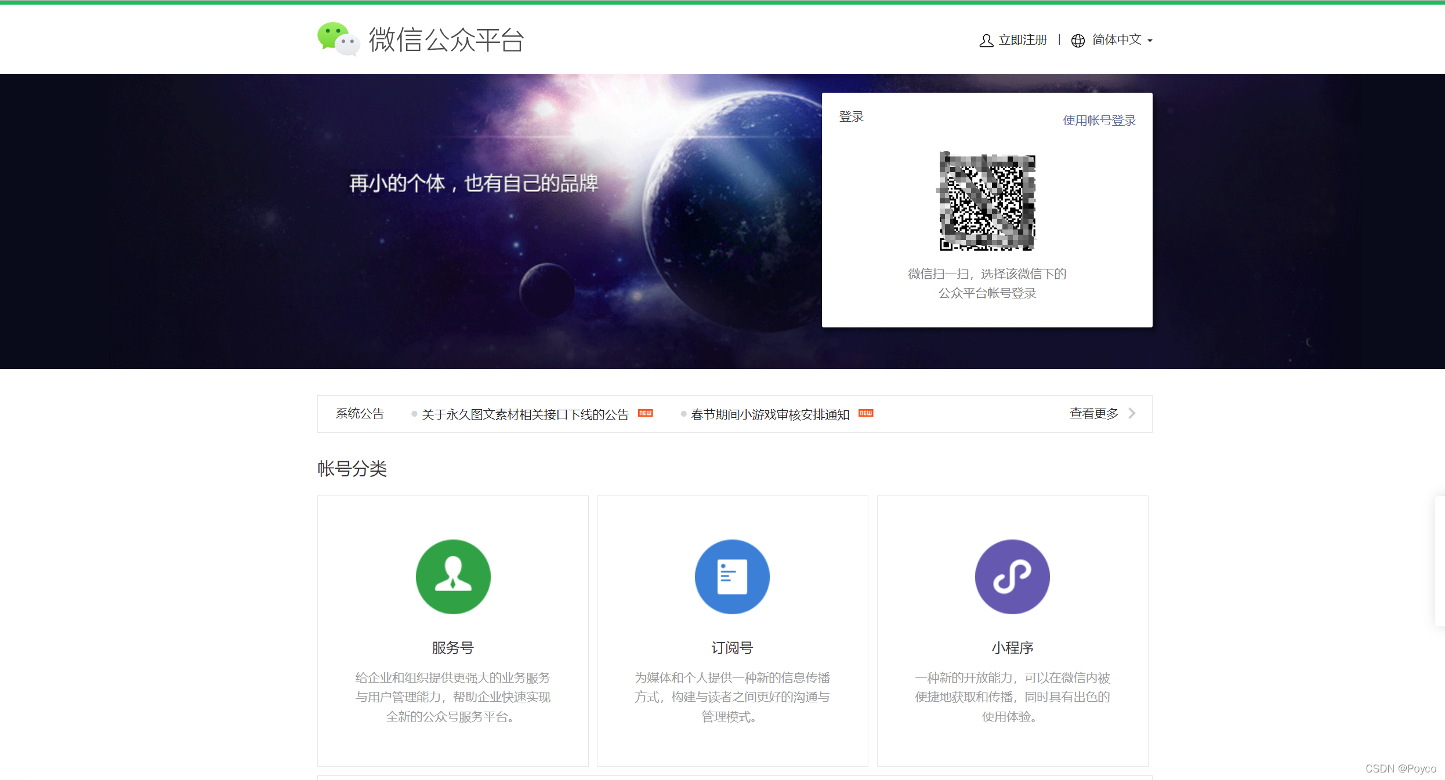The width and height of the screenshot is (1445, 780).
Task: Switch to account login via 使用帐号登录
Action: [x=1099, y=120]
